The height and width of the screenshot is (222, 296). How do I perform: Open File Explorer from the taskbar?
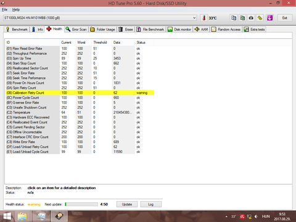point(22,216)
